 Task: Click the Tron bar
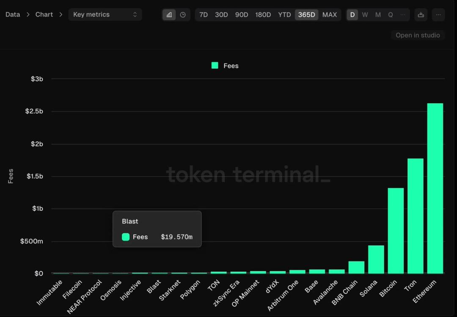coord(416,216)
